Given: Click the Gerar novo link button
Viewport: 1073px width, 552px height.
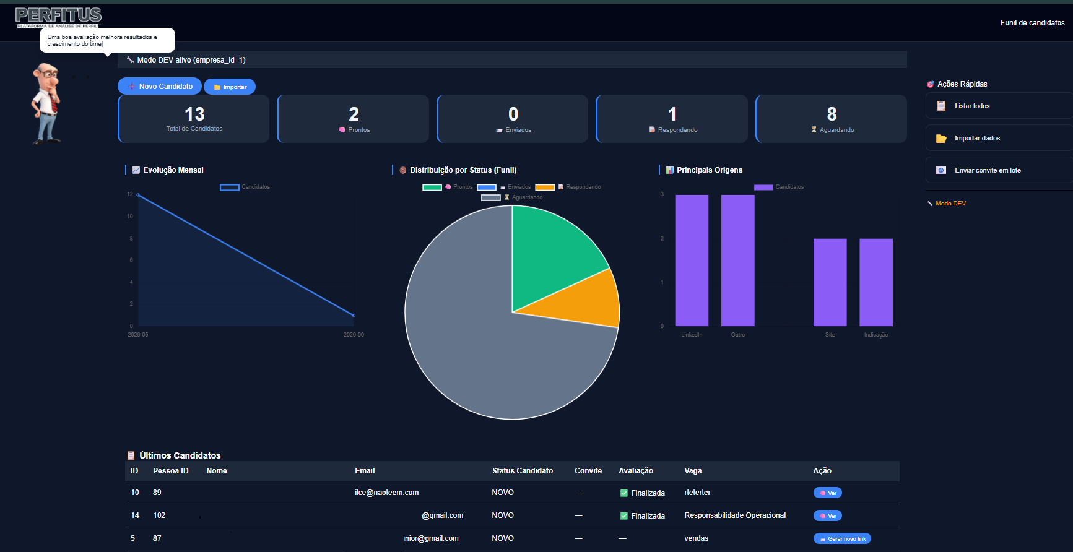Looking at the screenshot, I should [x=842, y=538].
